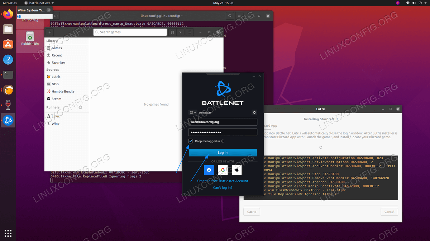Cancel the StarCraft II installation
The image size is (430, 241).
coord(389,212)
